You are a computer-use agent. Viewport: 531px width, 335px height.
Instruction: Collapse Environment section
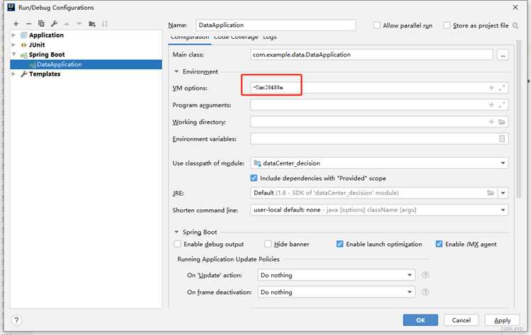176,71
